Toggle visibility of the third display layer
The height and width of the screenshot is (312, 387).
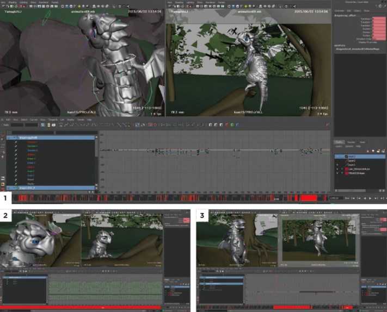point(337,165)
